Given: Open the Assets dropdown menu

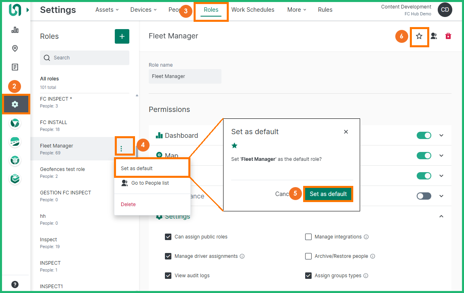Looking at the screenshot, I should click(x=107, y=10).
